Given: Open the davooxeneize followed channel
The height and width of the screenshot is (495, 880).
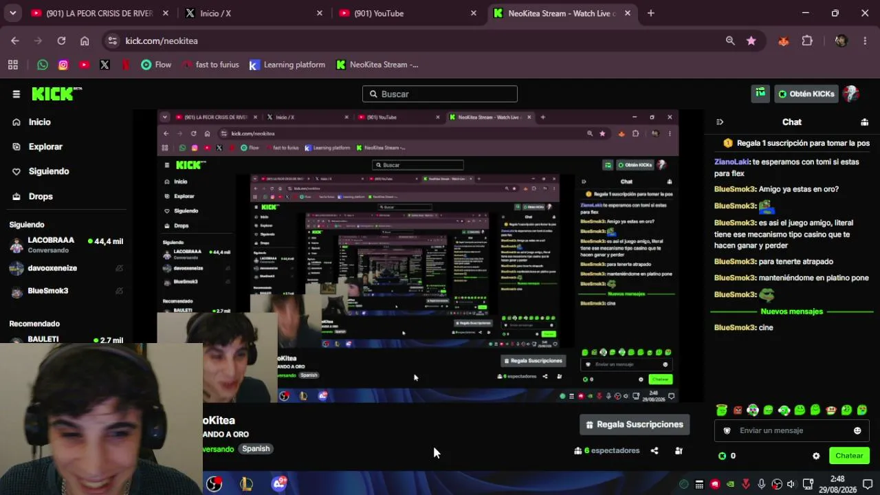Looking at the screenshot, I should 66,268.
